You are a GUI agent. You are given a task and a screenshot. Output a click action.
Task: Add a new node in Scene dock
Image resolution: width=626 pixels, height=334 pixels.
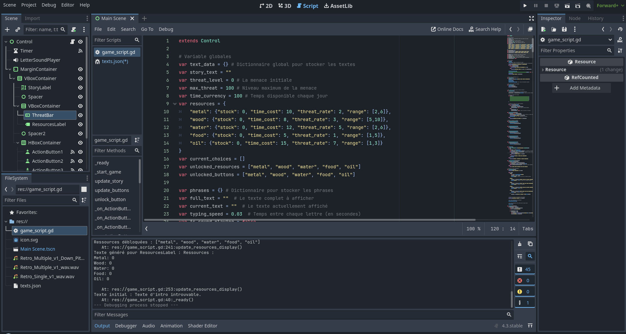pyautogui.click(x=7, y=30)
